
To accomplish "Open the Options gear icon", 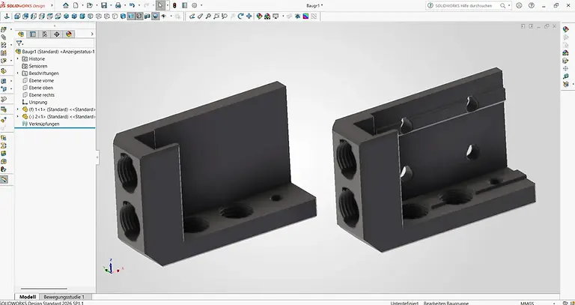I will point(195,5).
